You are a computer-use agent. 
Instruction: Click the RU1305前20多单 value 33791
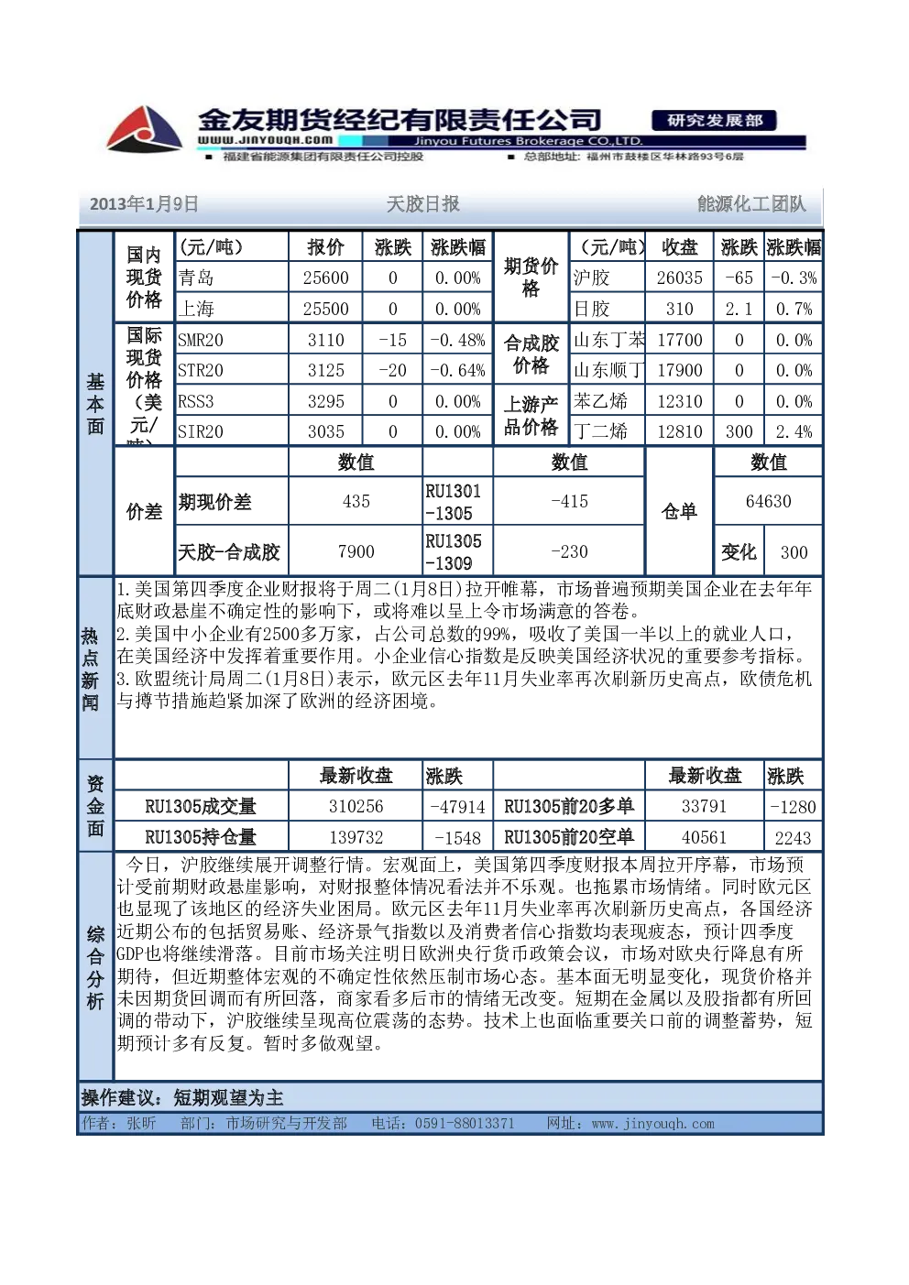pyautogui.click(x=704, y=806)
